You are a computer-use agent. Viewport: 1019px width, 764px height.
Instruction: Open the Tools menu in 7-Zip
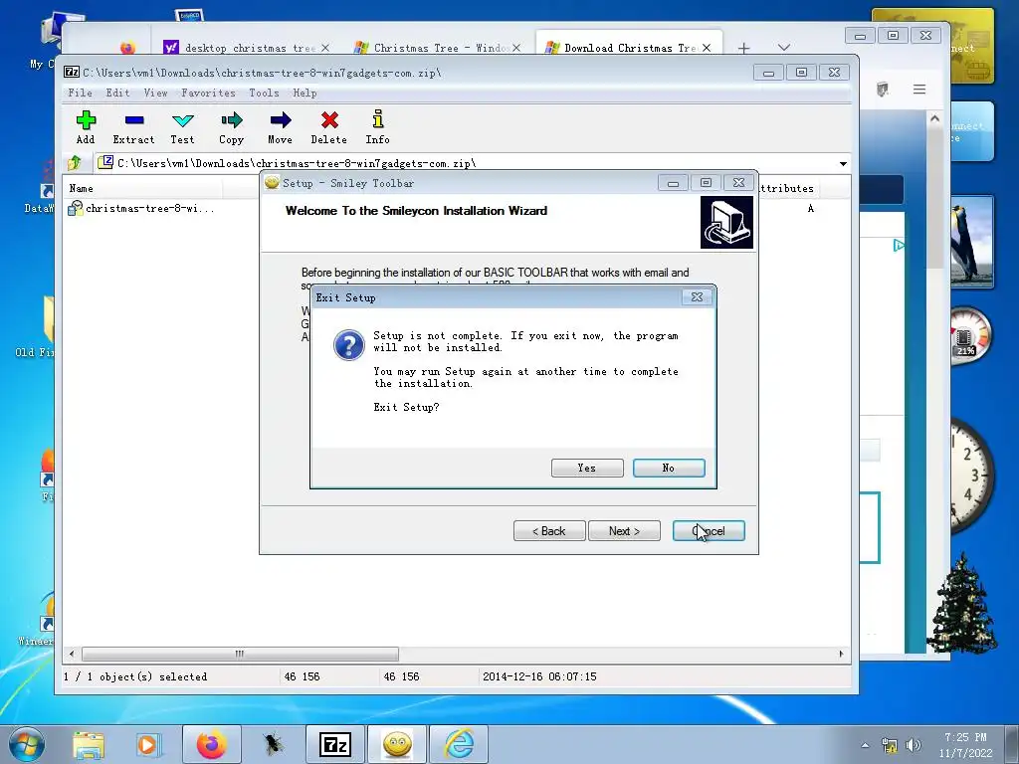[264, 93]
